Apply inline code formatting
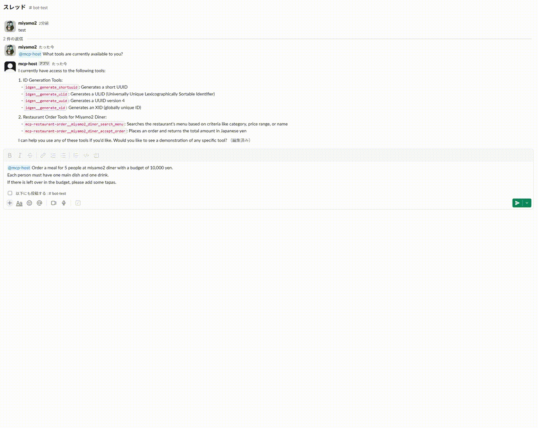This screenshot has height=428, width=538. point(86,155)
